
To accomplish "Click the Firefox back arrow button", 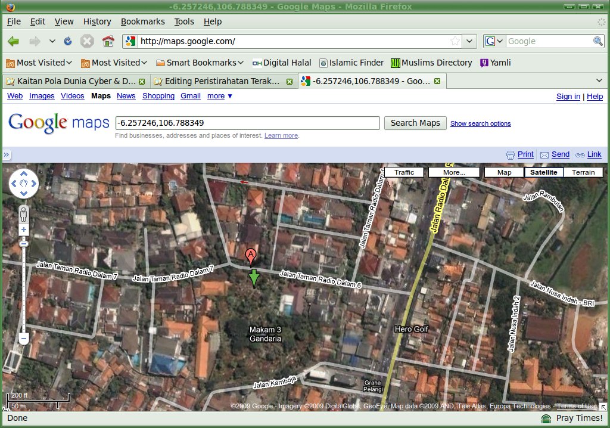I will pyautogui.click(x=14, y=41).
